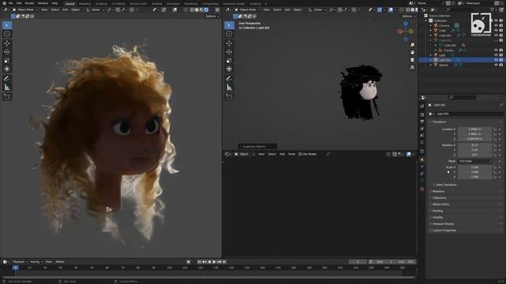Open the outliner filter funnel
The image size is (506, 284).
[x=493, y=9]
